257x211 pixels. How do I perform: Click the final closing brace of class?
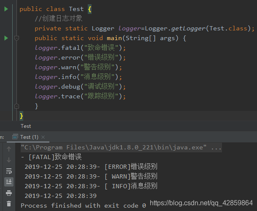pos(21,116)
